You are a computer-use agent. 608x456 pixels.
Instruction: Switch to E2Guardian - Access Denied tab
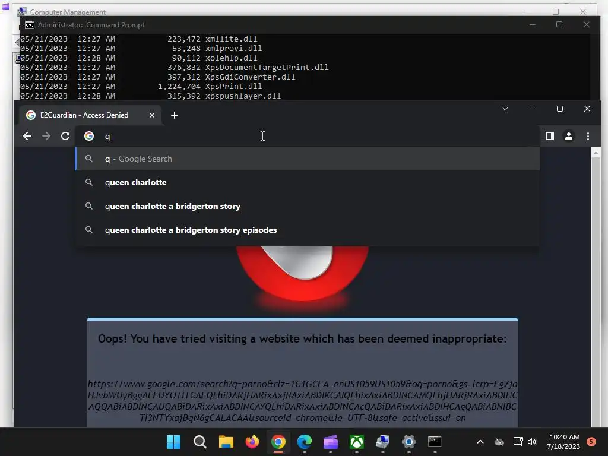[90, 115]
